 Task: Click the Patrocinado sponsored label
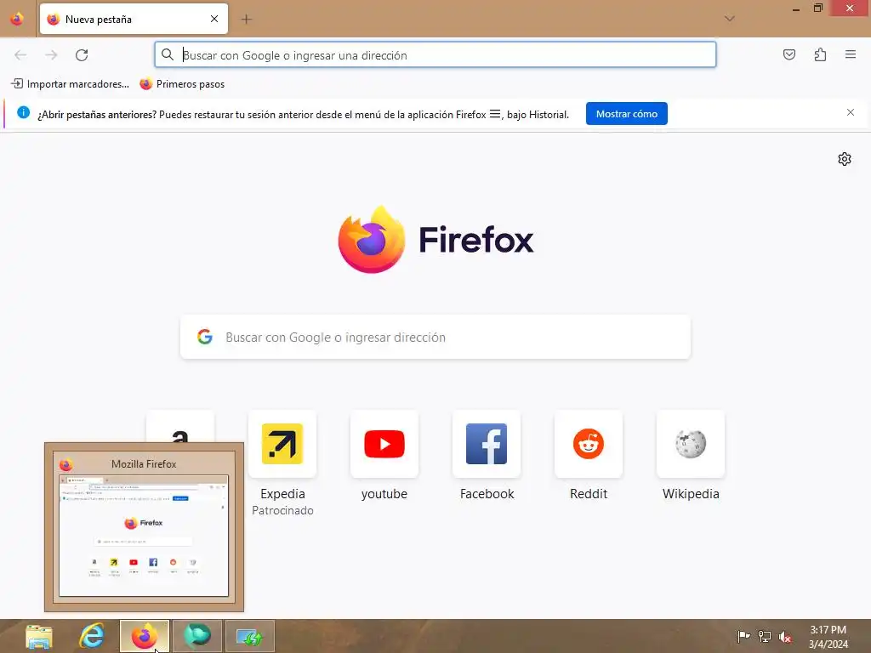point(282,510)
